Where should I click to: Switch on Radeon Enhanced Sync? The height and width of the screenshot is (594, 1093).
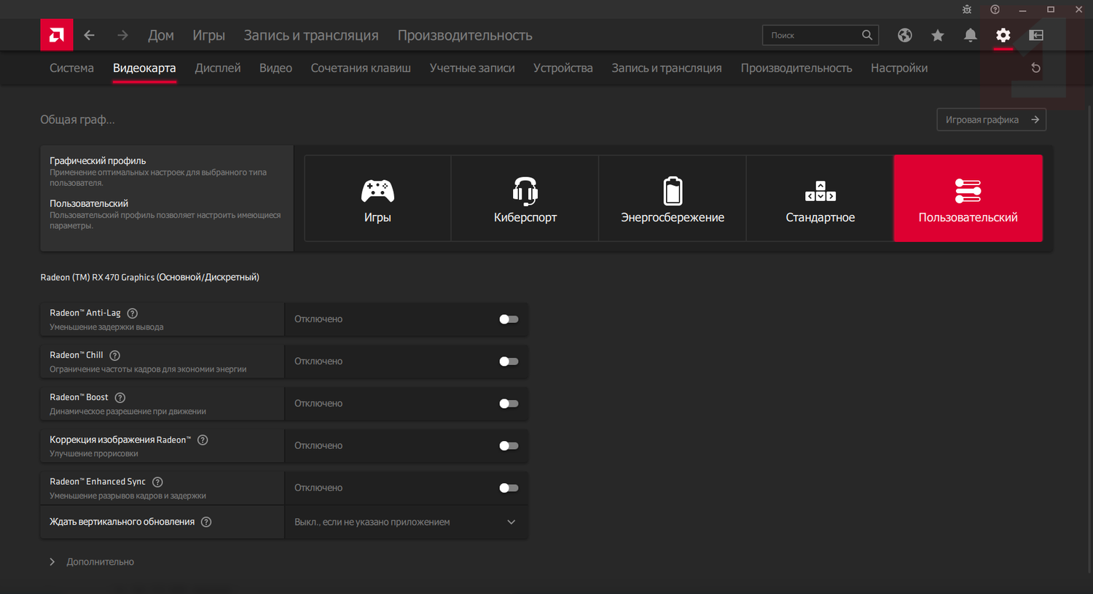509,488
